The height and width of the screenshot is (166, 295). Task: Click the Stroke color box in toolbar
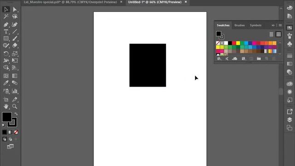click(14, 124)
